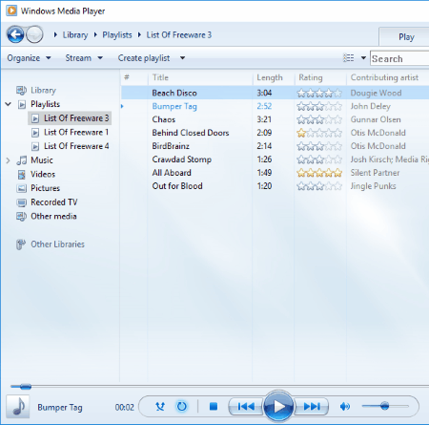Viewport: 429px width, 425px height.
Task: Go to the previous track
Action: 246,407
